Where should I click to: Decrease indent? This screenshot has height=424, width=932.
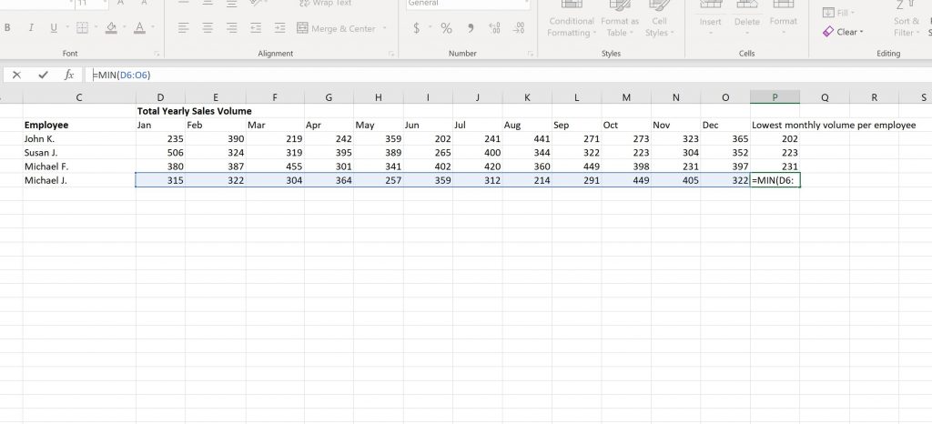[x=256, y=28]
